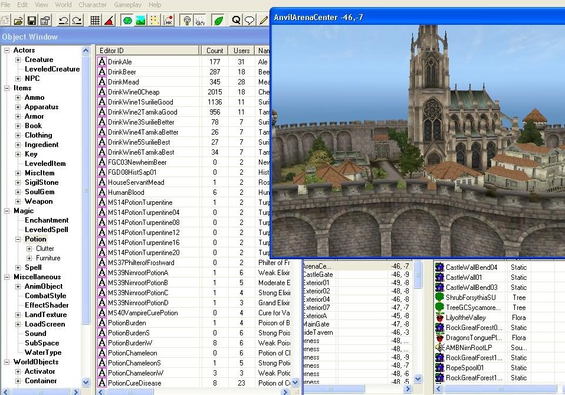This screenshot has width=565, height=395.
Task: Click the Redo arrow icon
Action: (77, 21)
